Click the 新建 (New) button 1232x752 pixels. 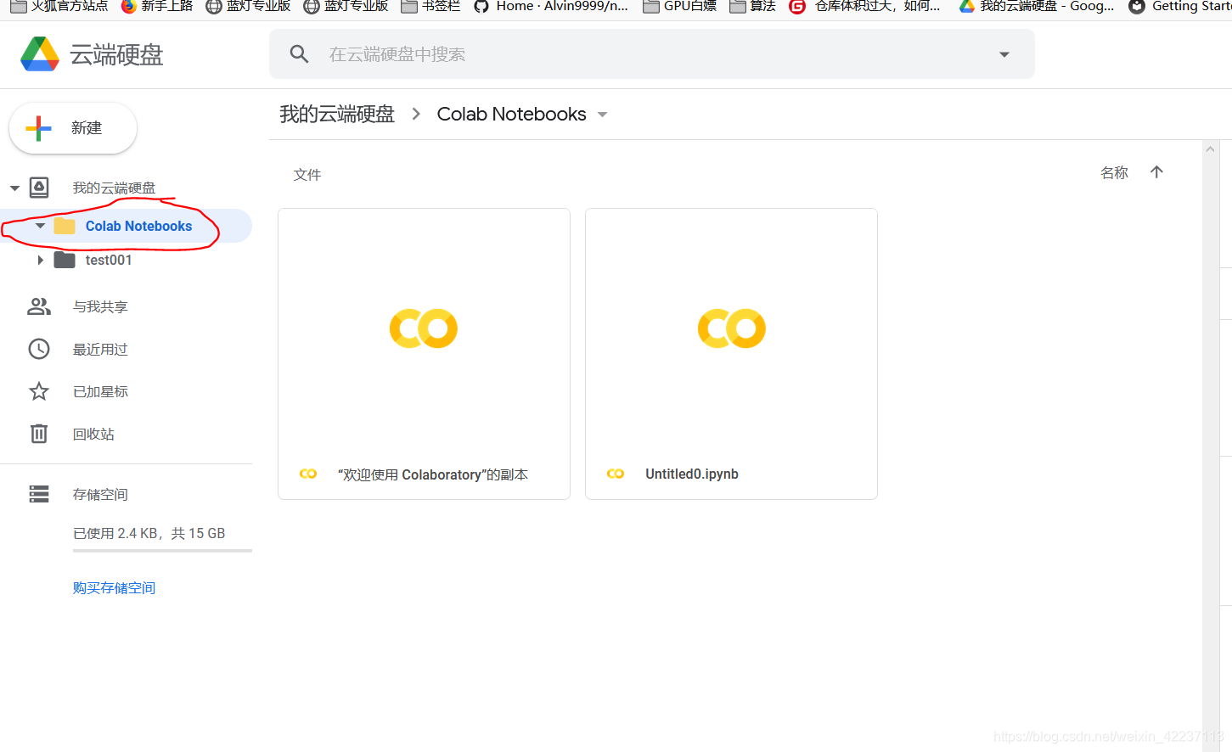73,128
